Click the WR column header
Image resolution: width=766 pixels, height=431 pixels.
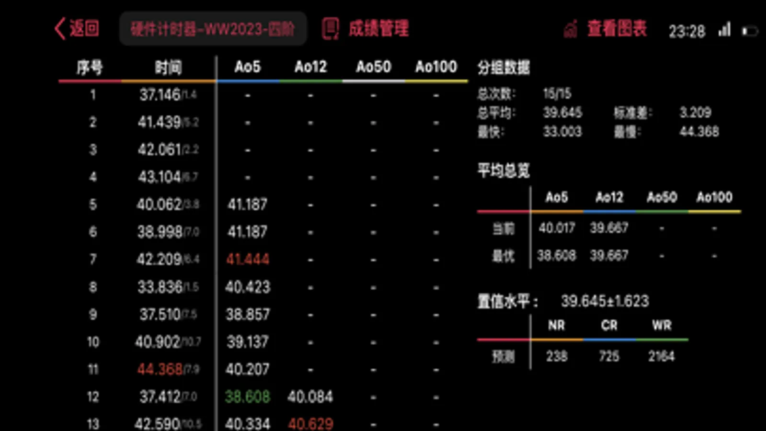tap(662, 325)
